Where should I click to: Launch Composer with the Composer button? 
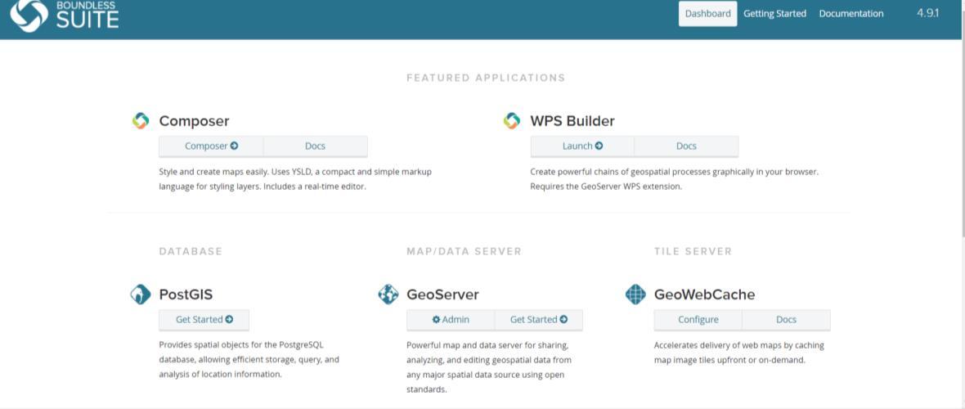pyautogui.click(x=211, y=146)
